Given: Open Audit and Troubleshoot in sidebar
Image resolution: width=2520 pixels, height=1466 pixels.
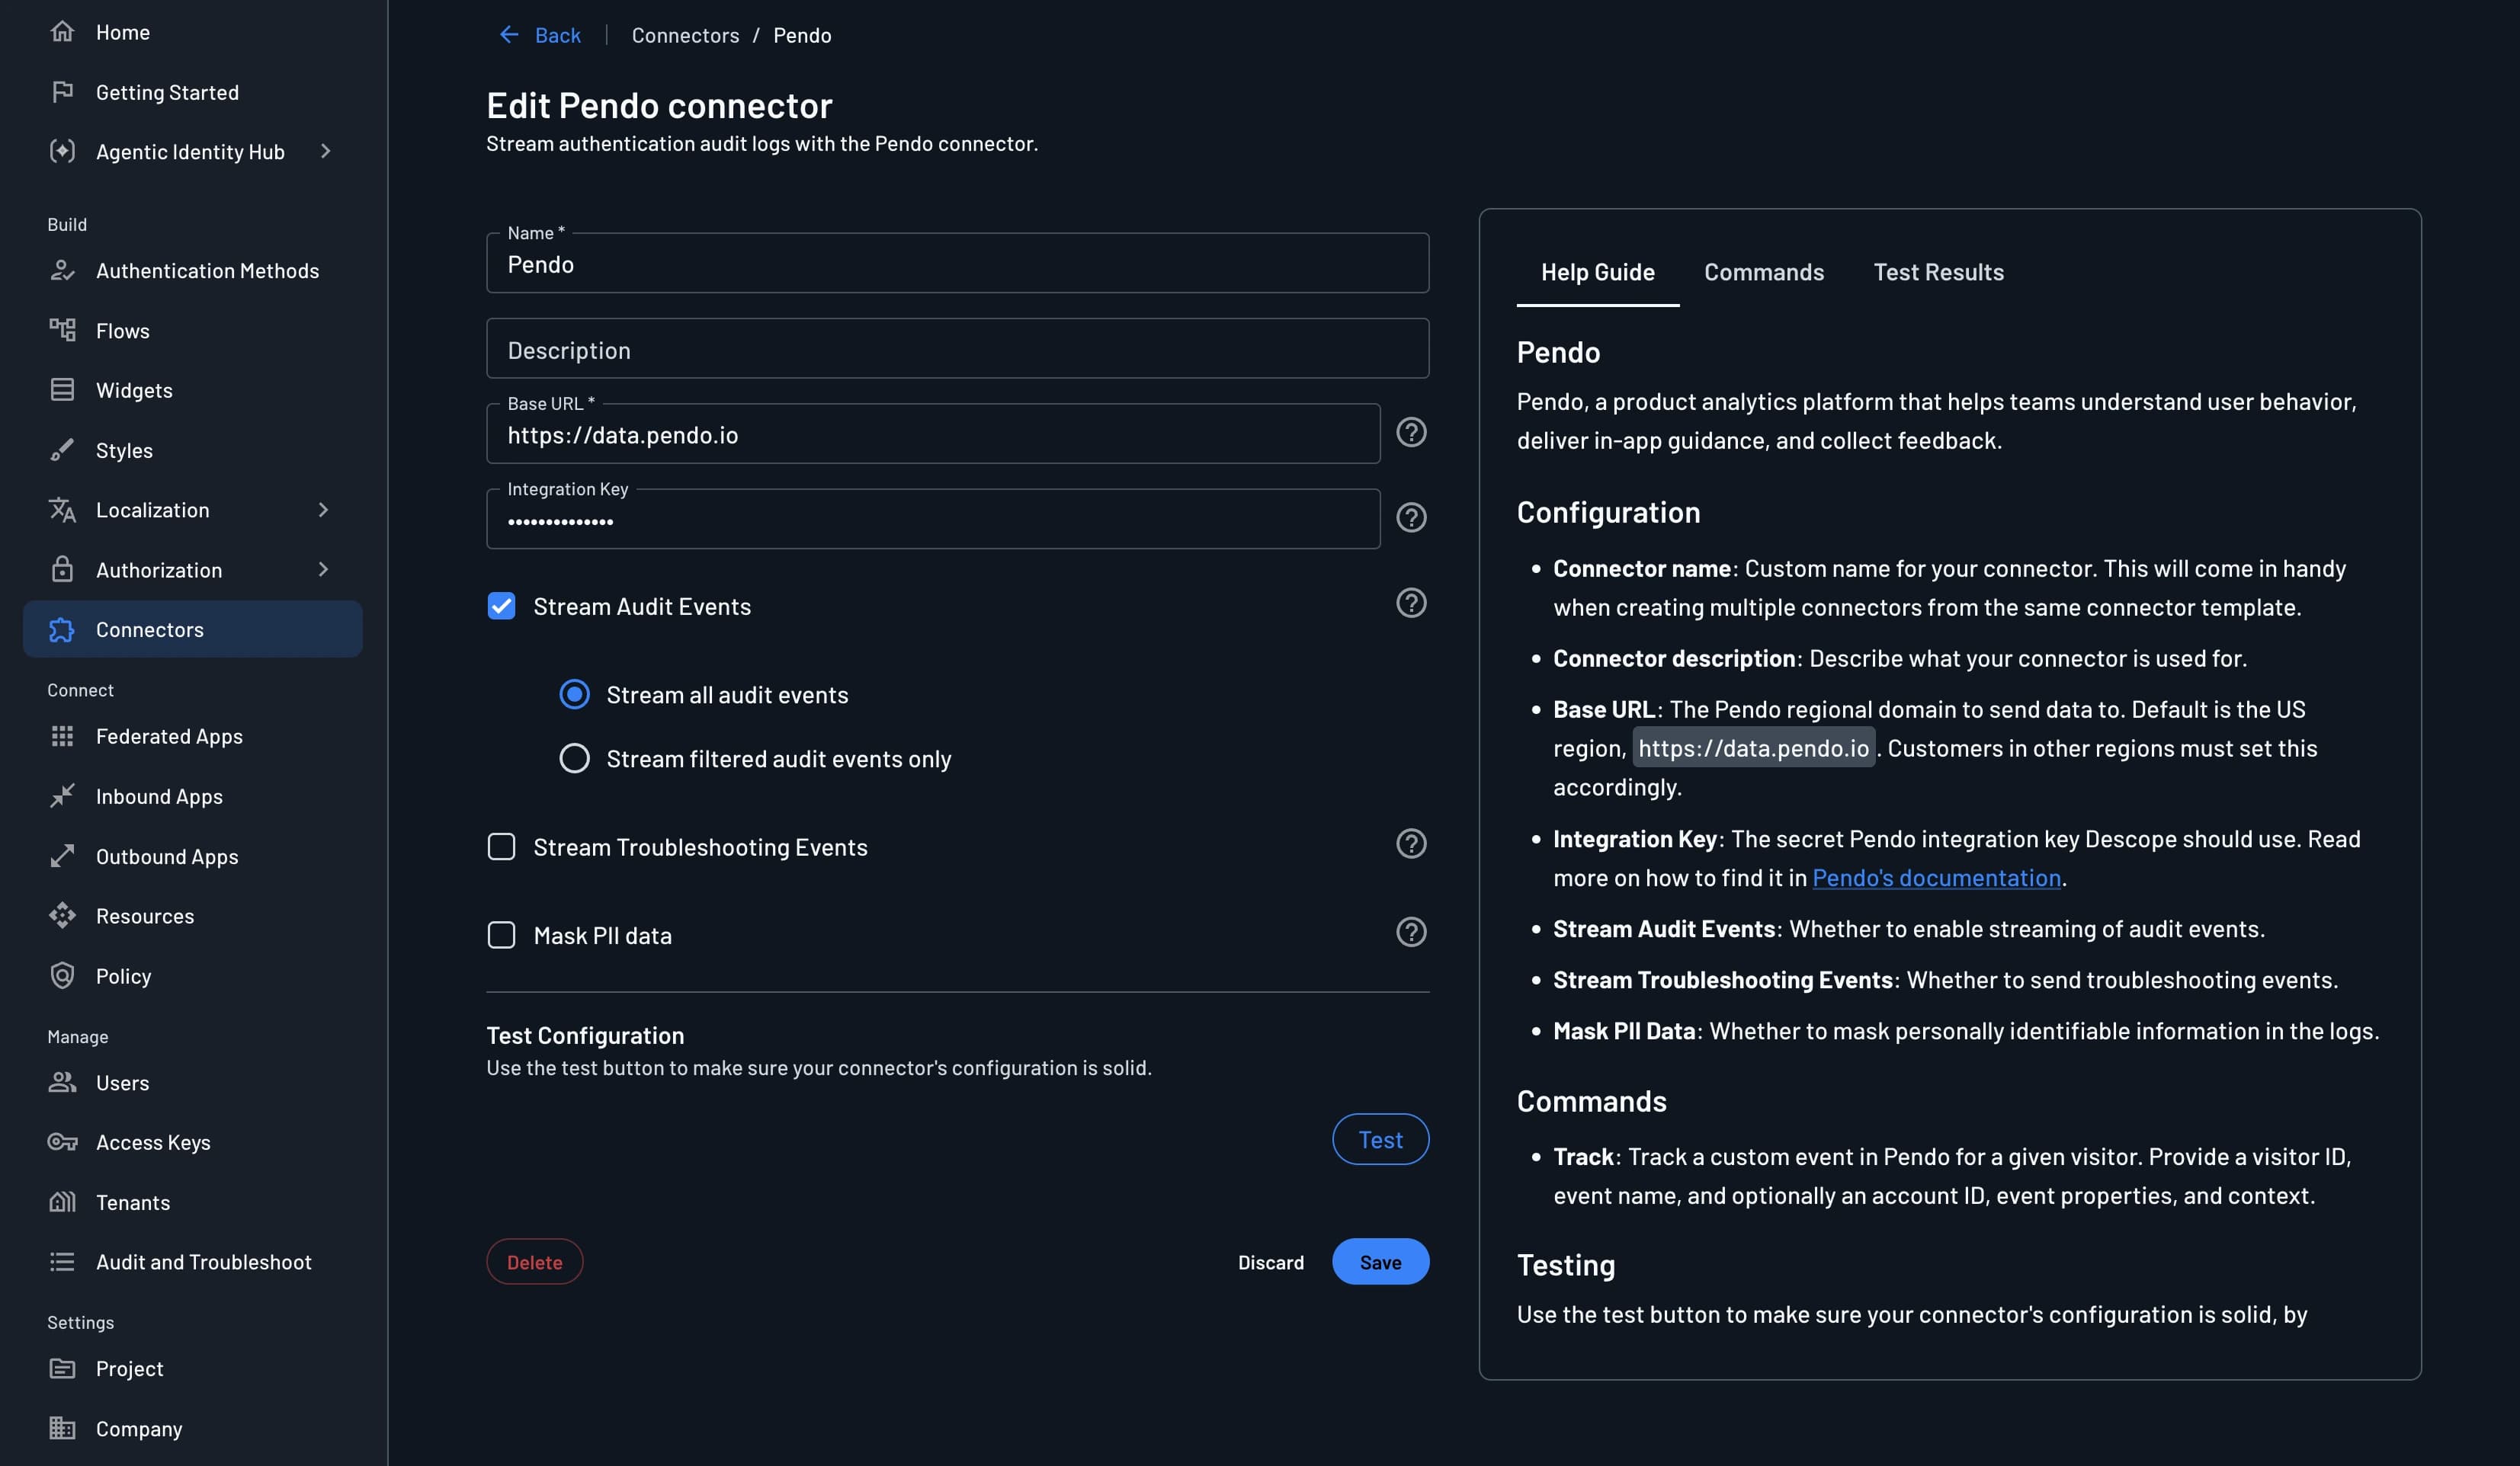Looking at the screenshot, I should 192,1262.
